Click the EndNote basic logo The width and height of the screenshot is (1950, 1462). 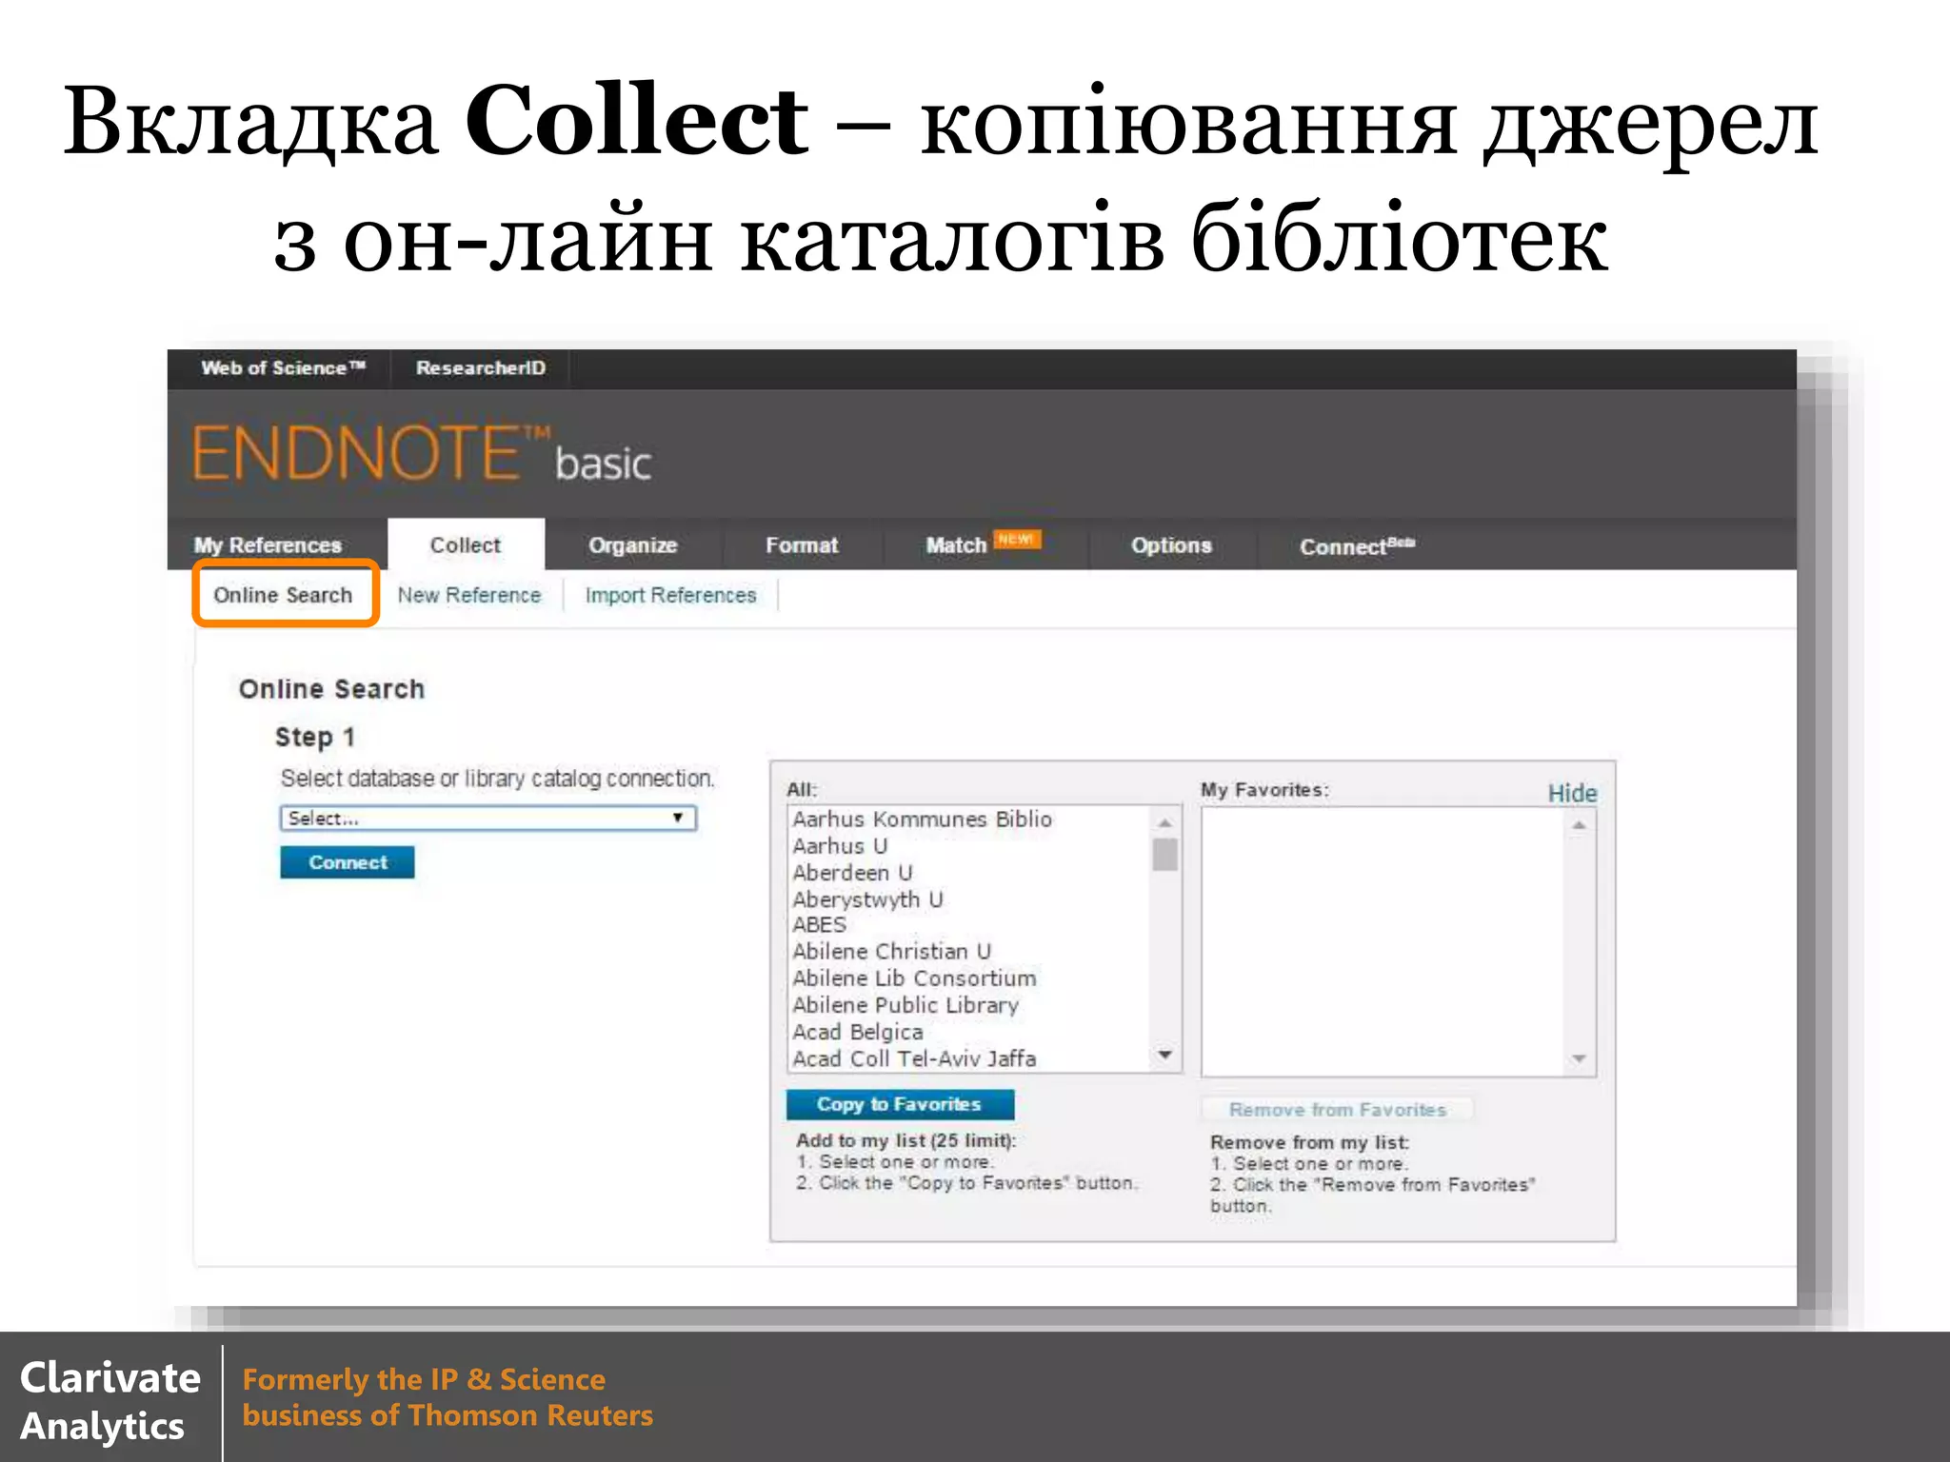(x=422, y=454)
